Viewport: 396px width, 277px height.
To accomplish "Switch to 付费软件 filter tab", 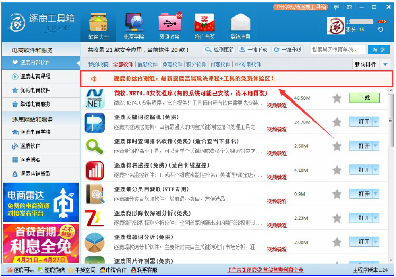I will (220, 64).
